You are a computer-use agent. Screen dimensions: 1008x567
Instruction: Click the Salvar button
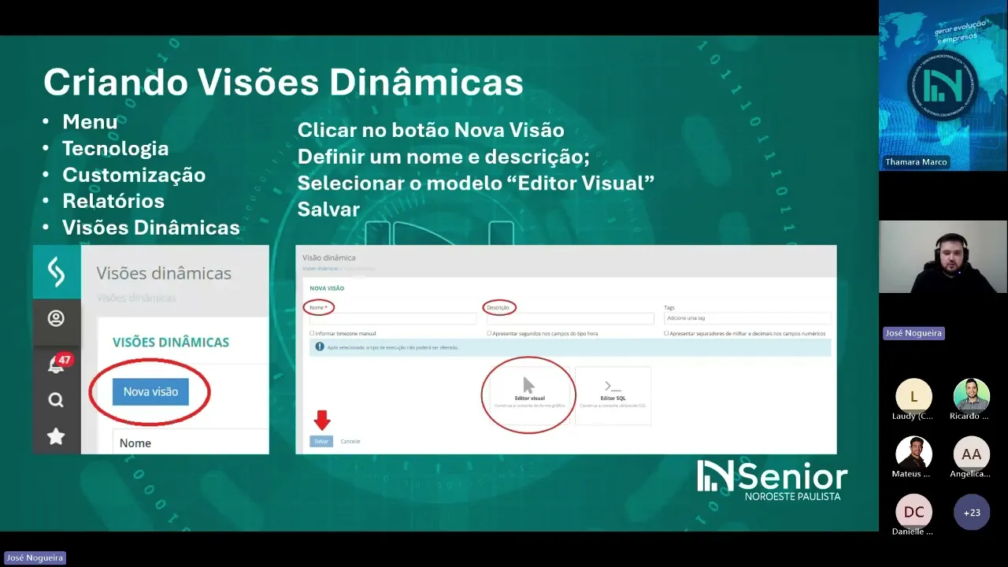(321, 442)
